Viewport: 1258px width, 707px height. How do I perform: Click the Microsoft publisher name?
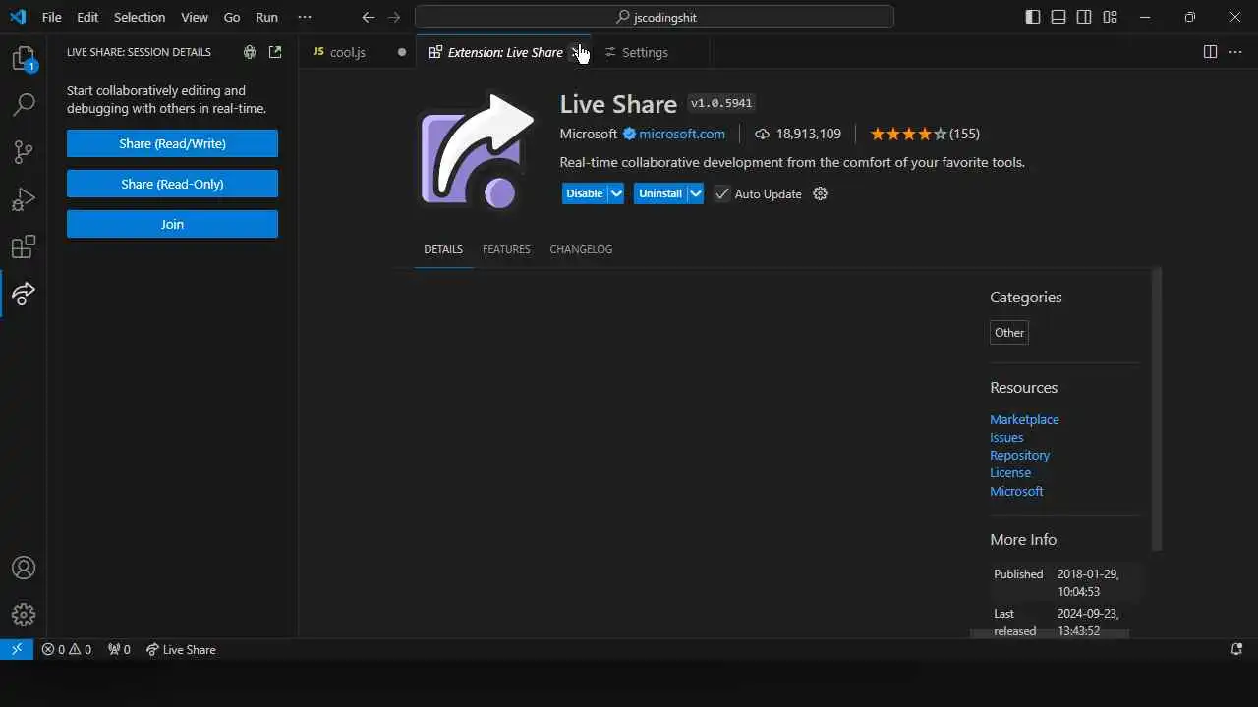(x=588, y=134)
